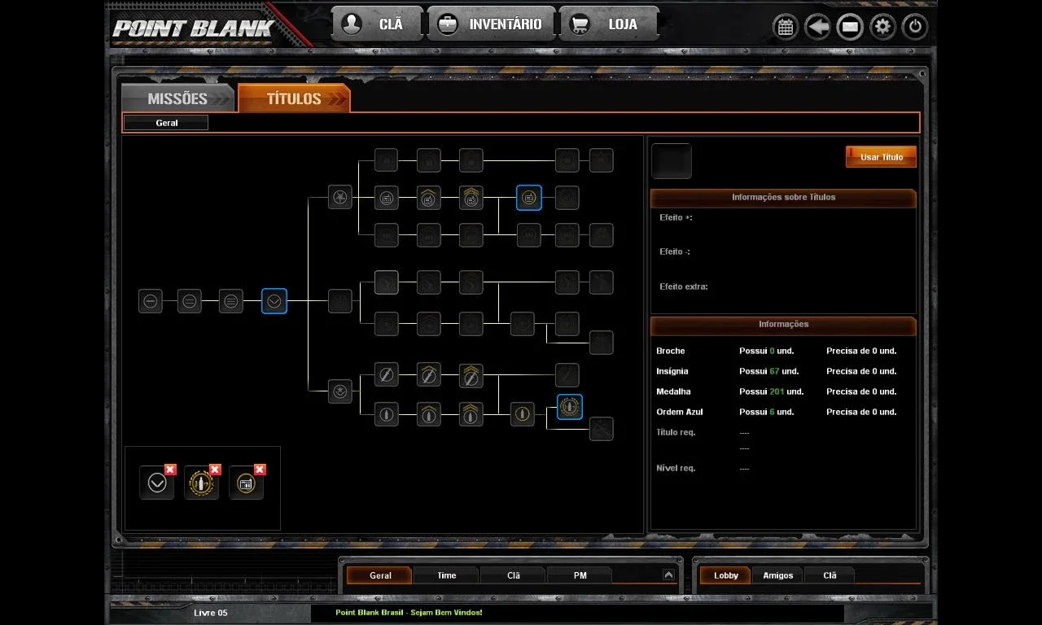Click the 'Possui 201 und.' Medalha value
The width and height of the screenshot is (1042, 625).
(x=771, y=391)
